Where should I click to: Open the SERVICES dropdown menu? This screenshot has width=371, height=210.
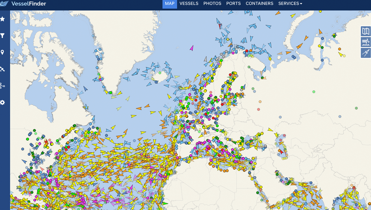(x=289, y=4)
